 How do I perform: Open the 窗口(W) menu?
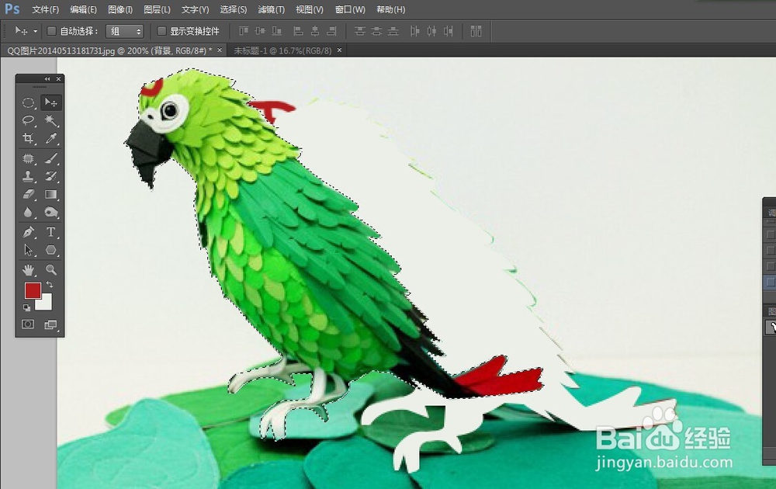tap(350, 9)
